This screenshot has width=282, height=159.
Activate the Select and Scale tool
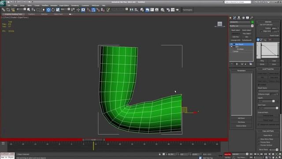pos(58,10)
